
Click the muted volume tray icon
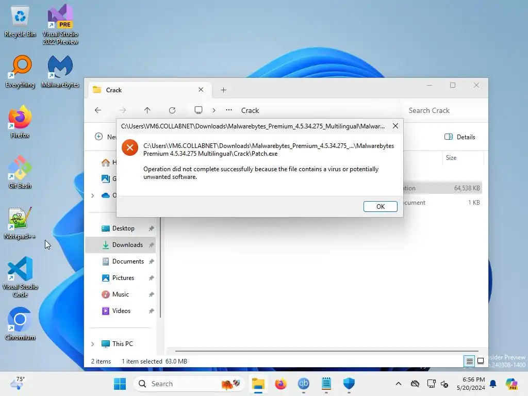(444, 384)
